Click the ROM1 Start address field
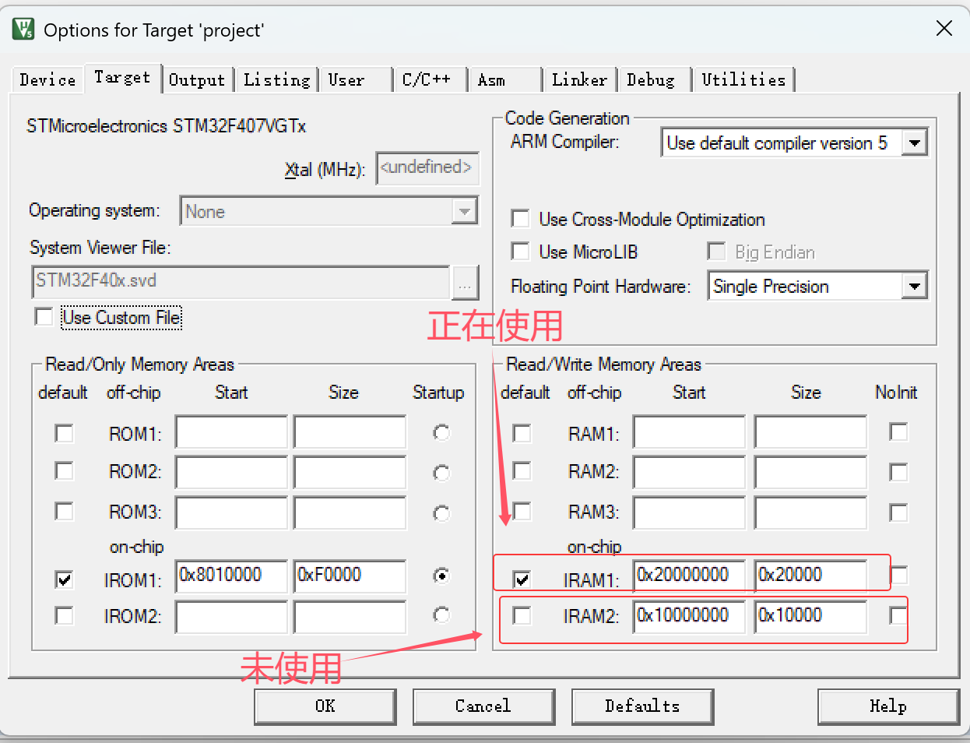Image resolution: width=970 pixels, height=743 pixels. tap(231, 432)
